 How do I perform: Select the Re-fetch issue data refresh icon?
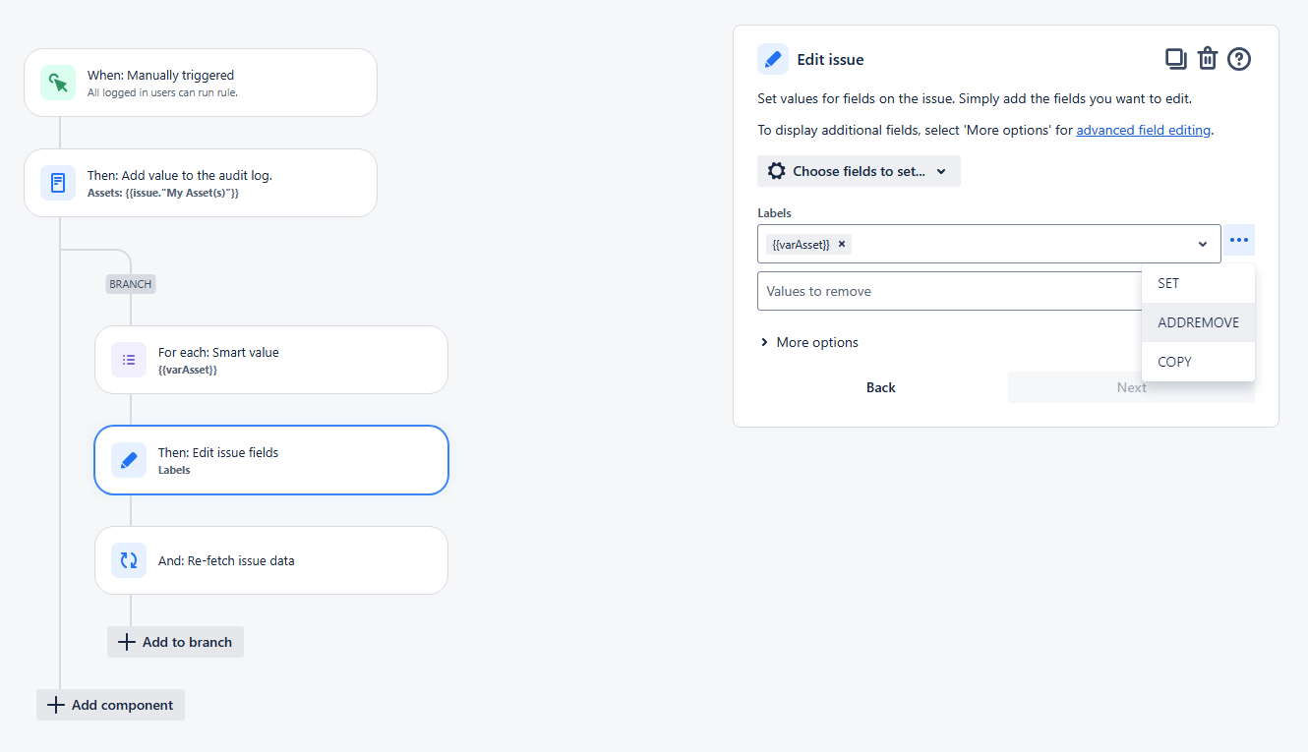[129, 560]
